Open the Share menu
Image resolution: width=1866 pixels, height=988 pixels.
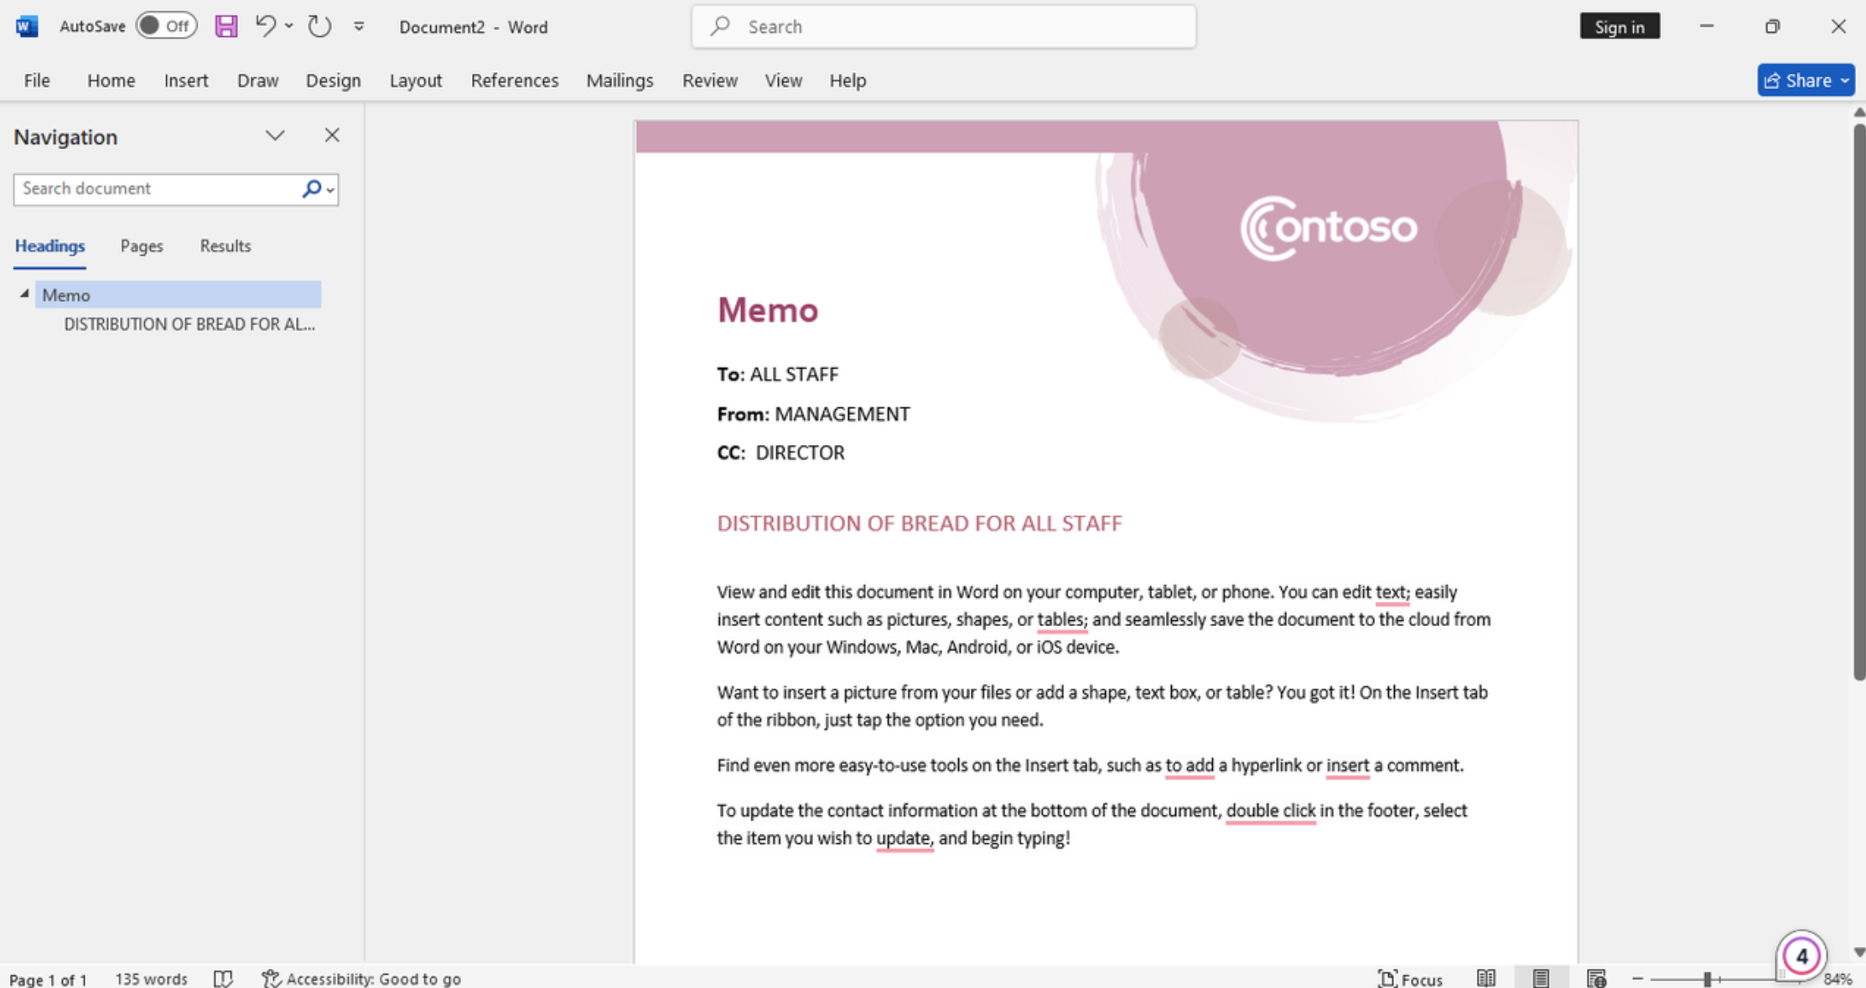(1805, 80)
